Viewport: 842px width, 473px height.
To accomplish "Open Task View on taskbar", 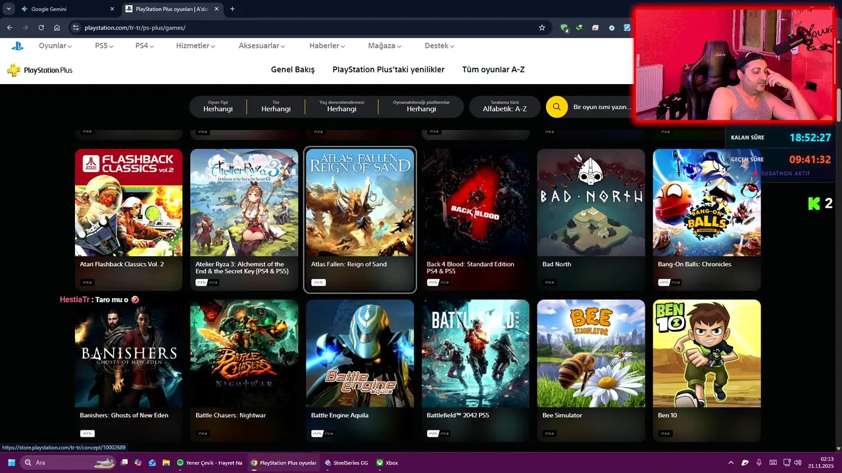I will coord(124,462).
